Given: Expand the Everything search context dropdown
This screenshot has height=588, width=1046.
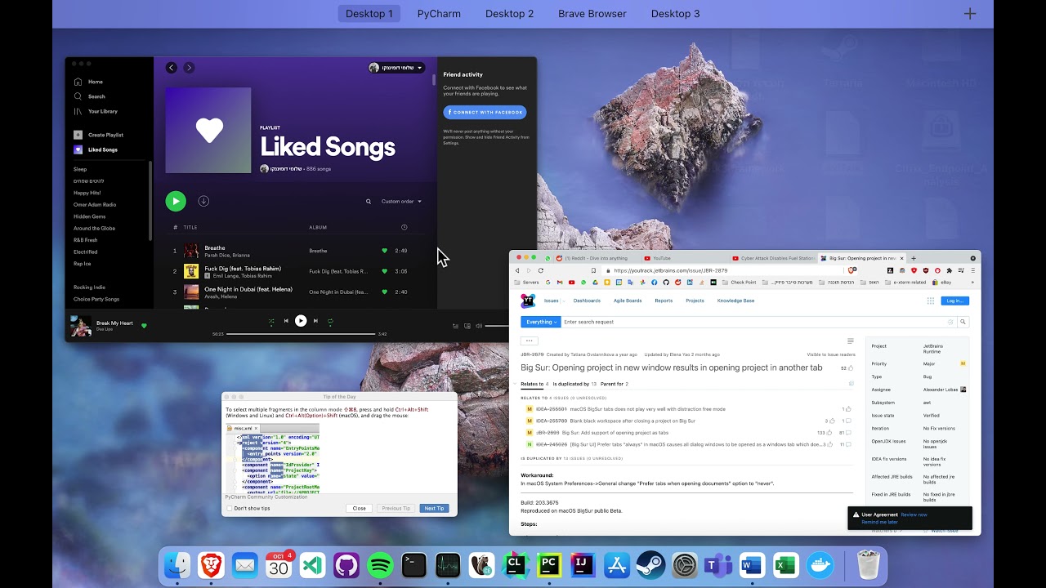Looking at the screenshot, I should coord(540,322).
